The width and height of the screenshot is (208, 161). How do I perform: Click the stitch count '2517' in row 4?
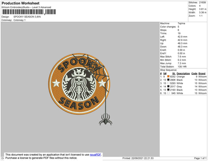tap(173, 86)
